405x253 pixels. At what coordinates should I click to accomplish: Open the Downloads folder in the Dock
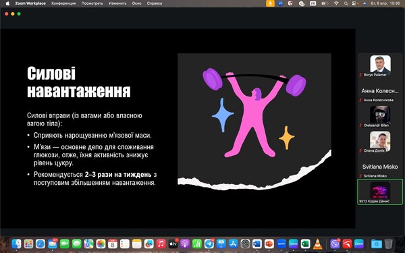(x=377, y=244)
